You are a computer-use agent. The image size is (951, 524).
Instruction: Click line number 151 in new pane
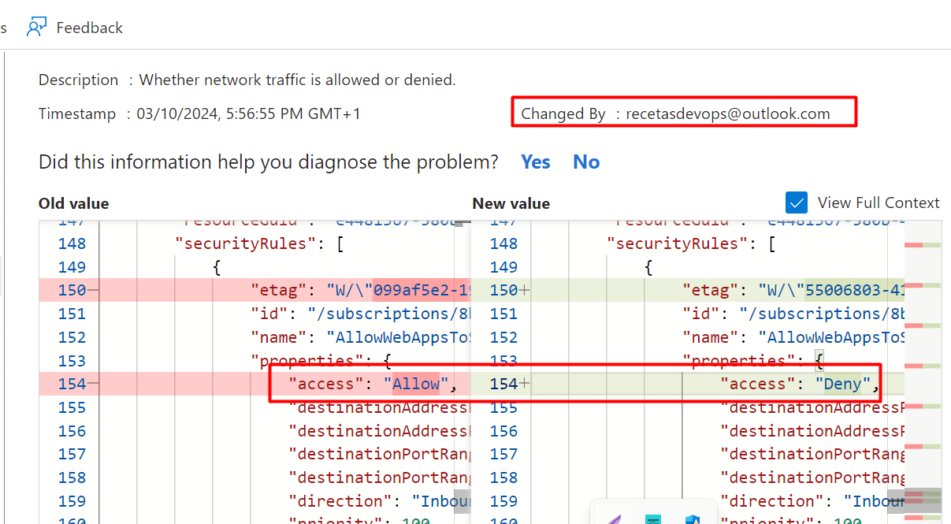point(503,314)
